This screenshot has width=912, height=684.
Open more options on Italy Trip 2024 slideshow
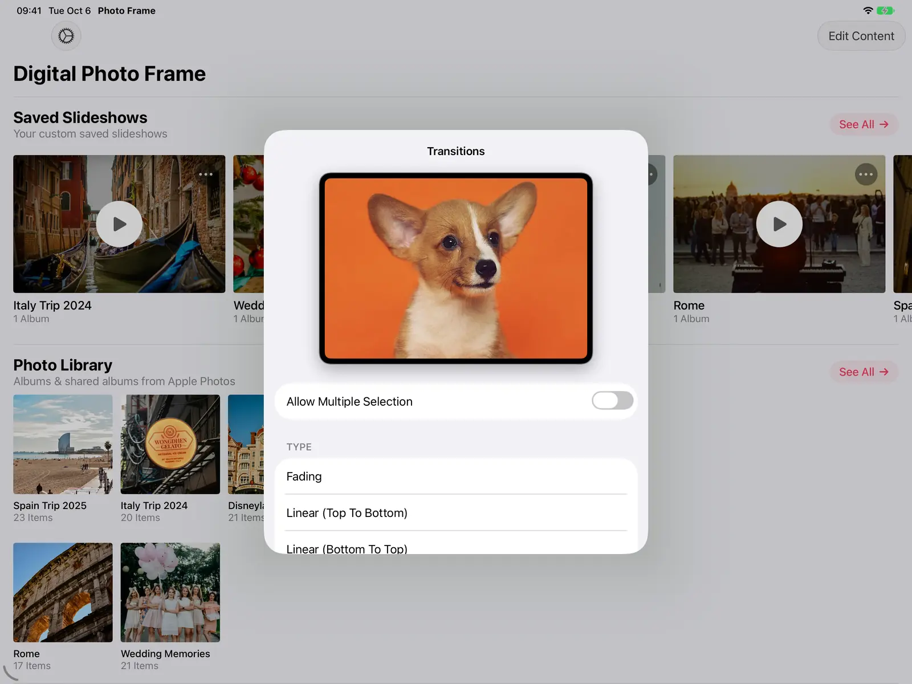(x=206, y=174)
